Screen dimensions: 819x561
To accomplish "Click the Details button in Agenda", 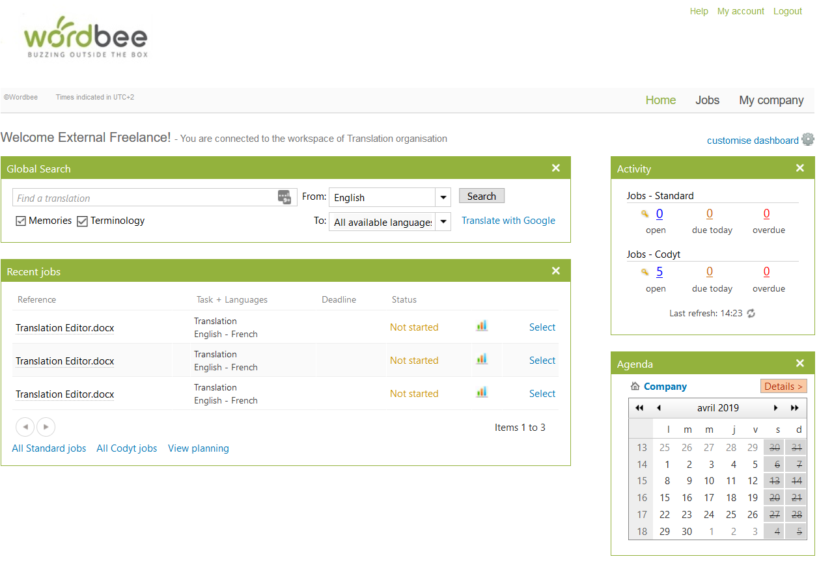I will click(x=783, y=386).
